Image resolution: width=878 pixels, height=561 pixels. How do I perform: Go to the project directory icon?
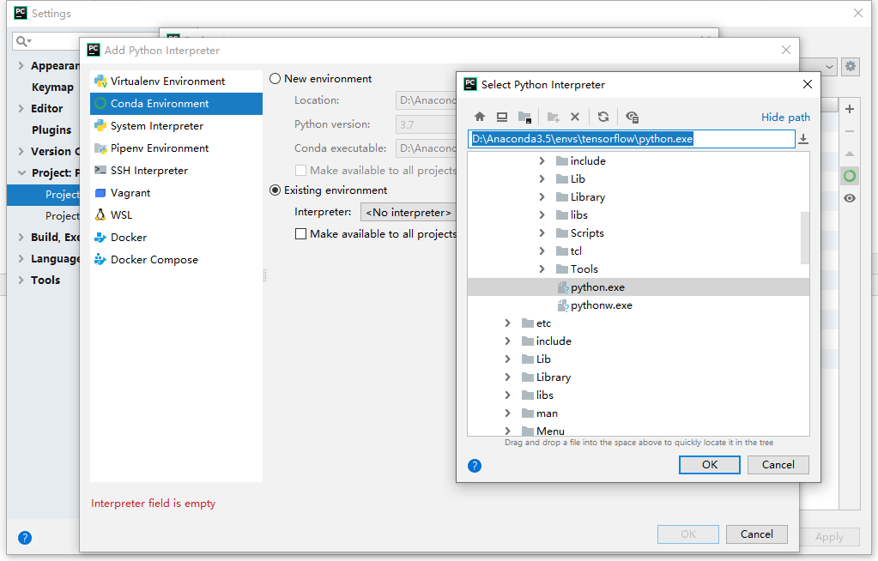tap(524, 117)
